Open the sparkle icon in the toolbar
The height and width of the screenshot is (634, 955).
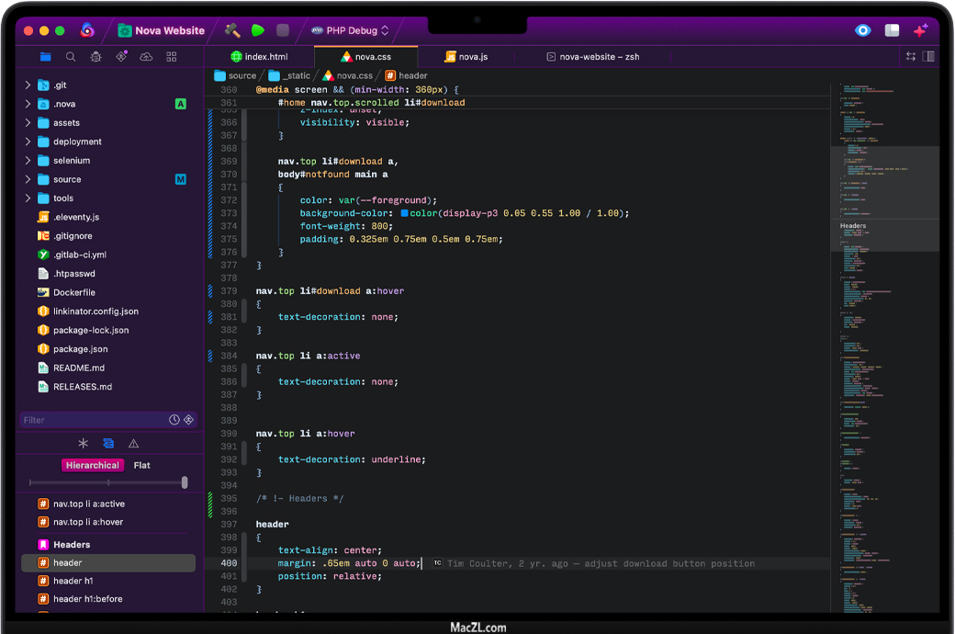pos(920,30)
